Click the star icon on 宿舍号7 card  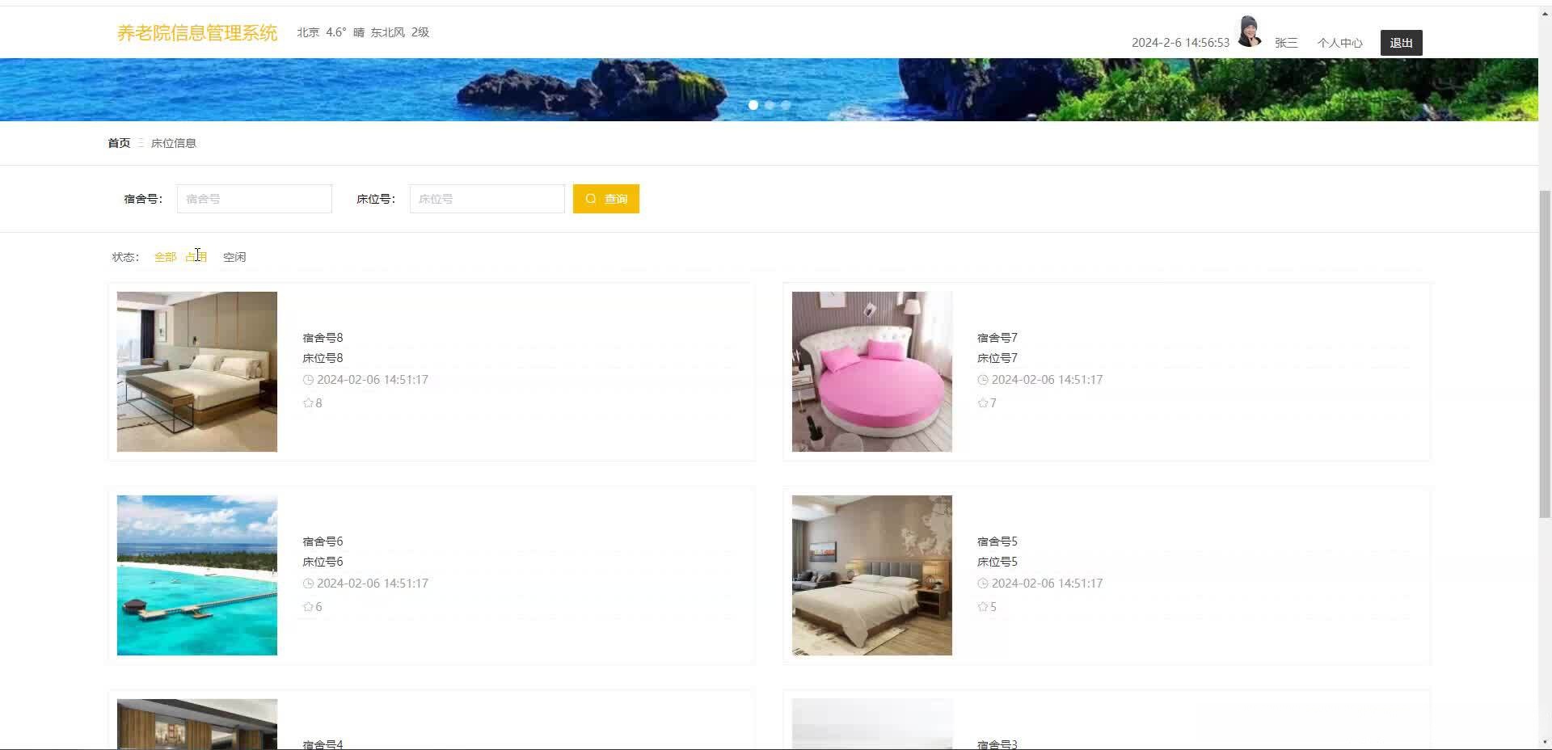[983, 403]
